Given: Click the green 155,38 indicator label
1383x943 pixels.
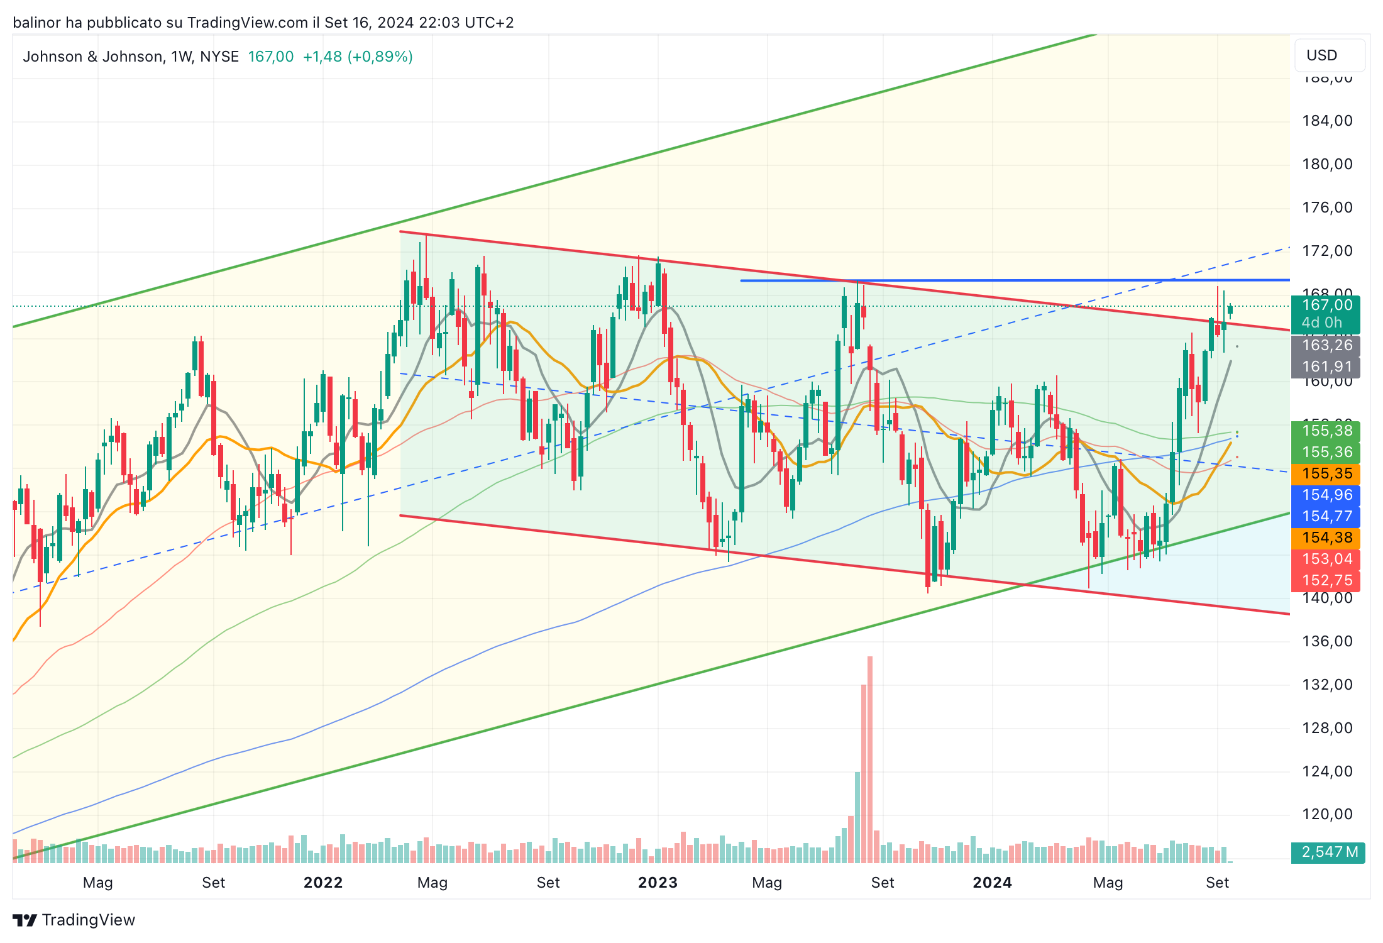Looking at the screenshot, I should [1326, 431].
